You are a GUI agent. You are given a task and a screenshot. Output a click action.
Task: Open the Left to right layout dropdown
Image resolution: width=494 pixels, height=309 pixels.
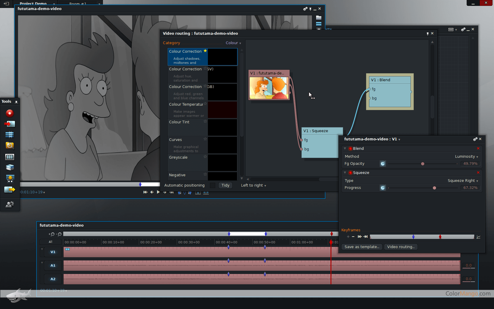click(253, 185)
